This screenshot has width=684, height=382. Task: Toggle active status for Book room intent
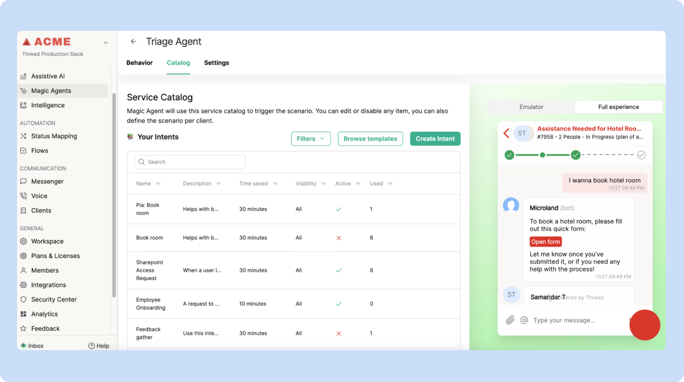click(339, 238)
